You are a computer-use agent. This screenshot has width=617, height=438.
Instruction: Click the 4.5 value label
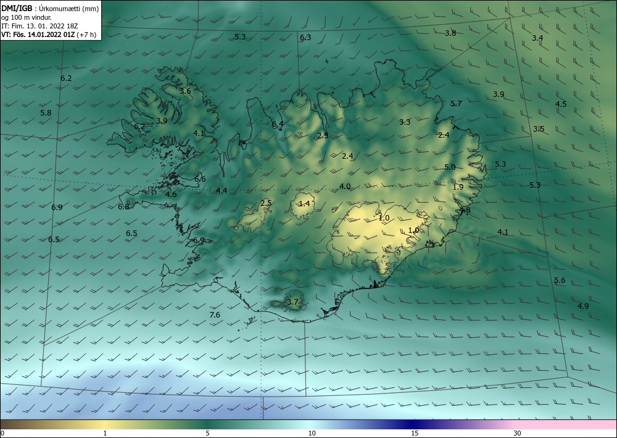[561, 104]
